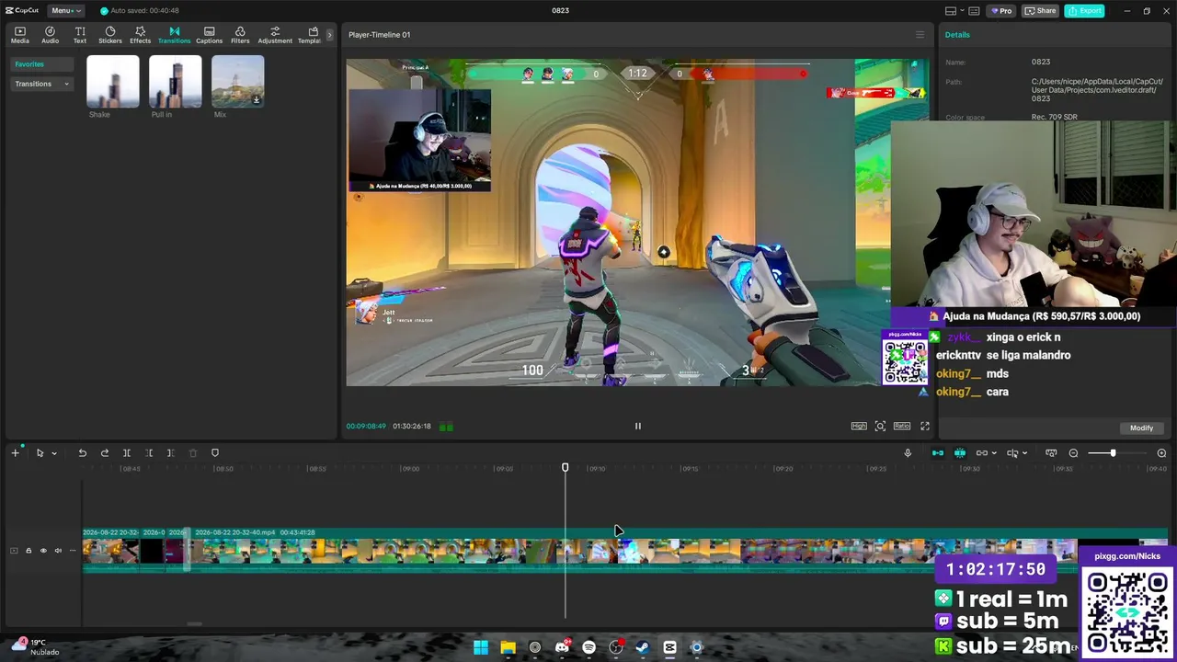
Task: Undo the last edit
Action: click(x=82, y=452)
